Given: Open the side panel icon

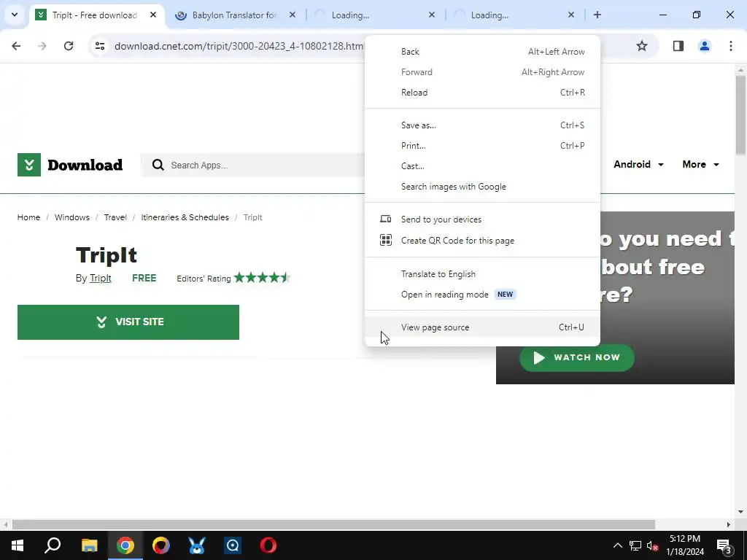Looking at the screenshot, I should [678, 46].
